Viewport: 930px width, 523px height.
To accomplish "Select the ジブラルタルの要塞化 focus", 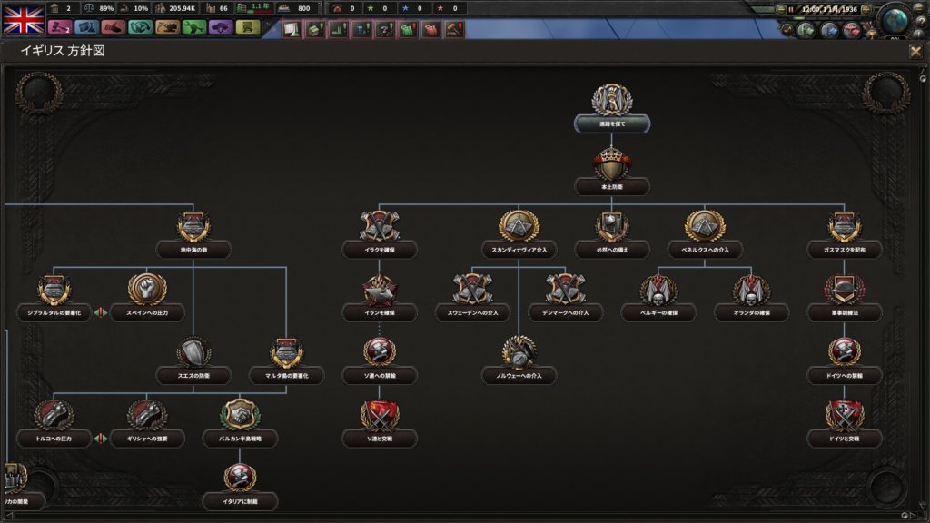I will pyautogui.click(x=54, y=297).
